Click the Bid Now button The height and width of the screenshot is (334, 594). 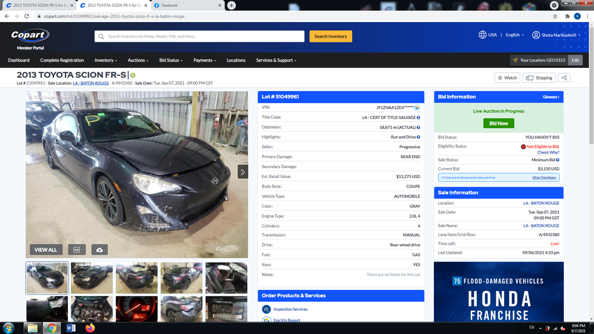pos(498,123)
